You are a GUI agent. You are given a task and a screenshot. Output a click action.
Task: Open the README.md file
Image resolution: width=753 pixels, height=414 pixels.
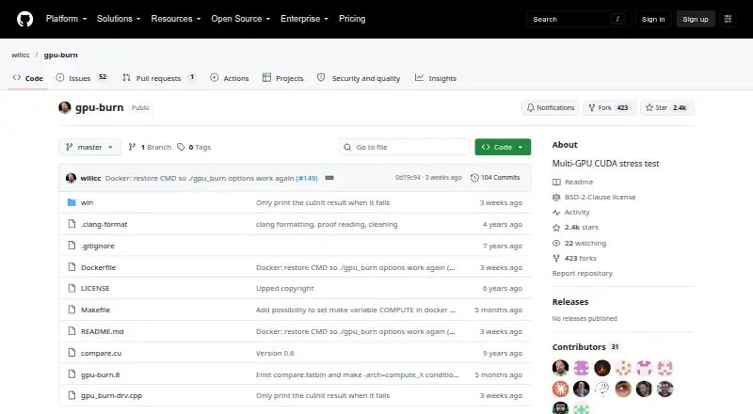[x=102, y=331]
